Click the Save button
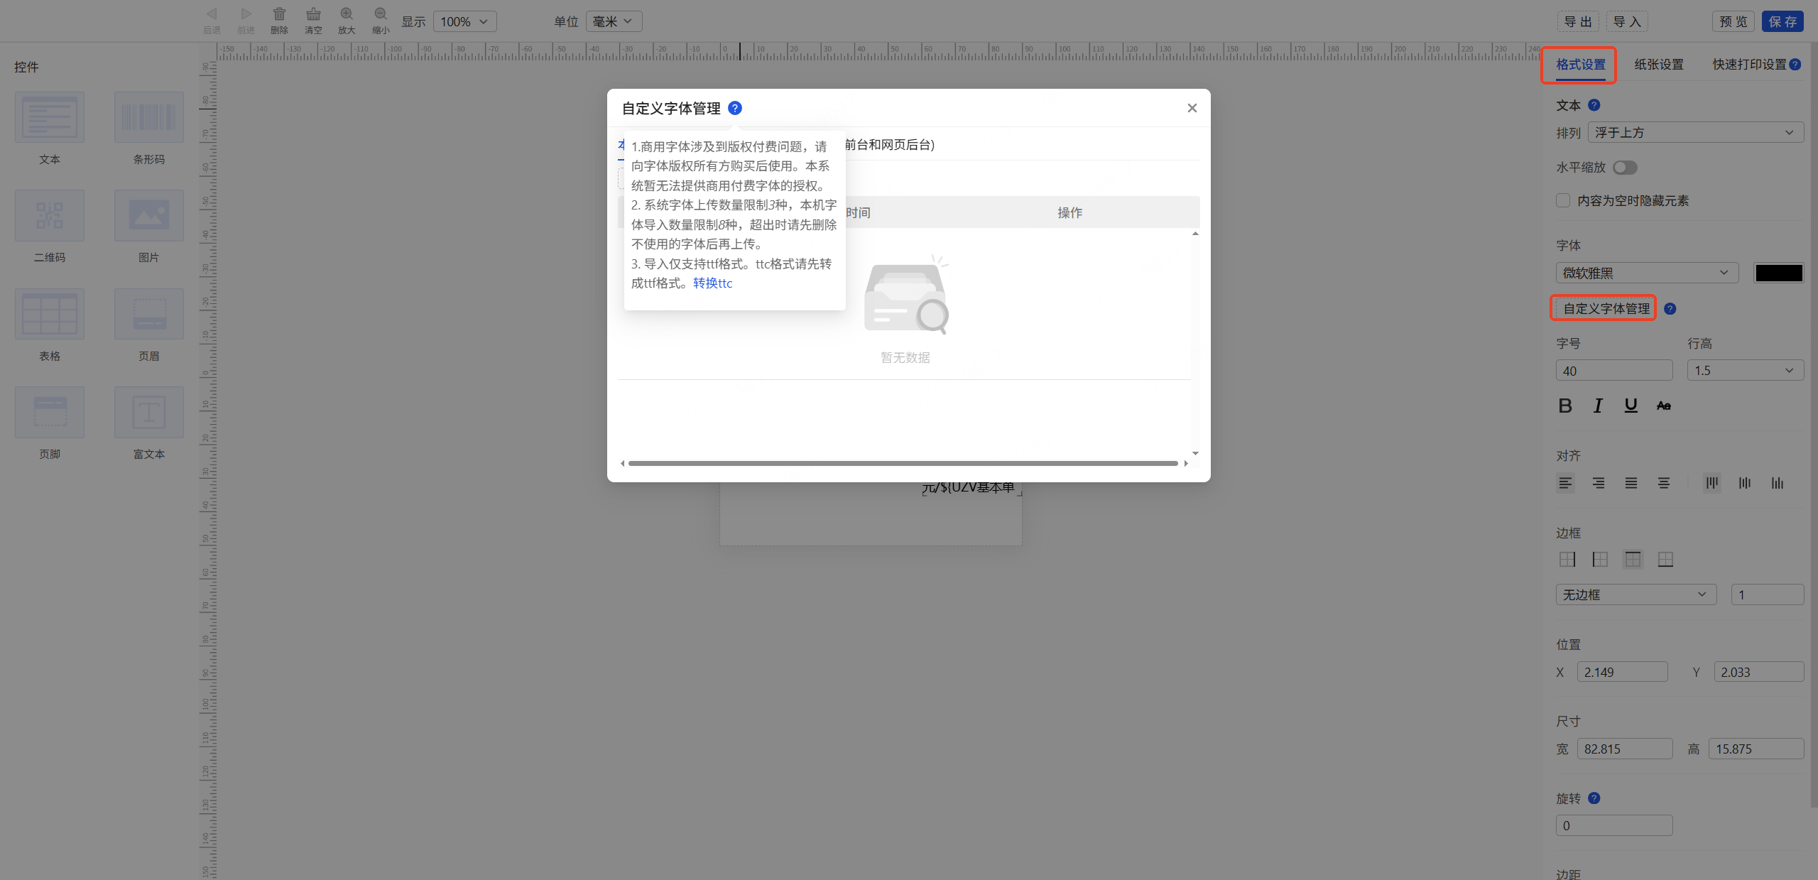 (x=1782, y=21)
